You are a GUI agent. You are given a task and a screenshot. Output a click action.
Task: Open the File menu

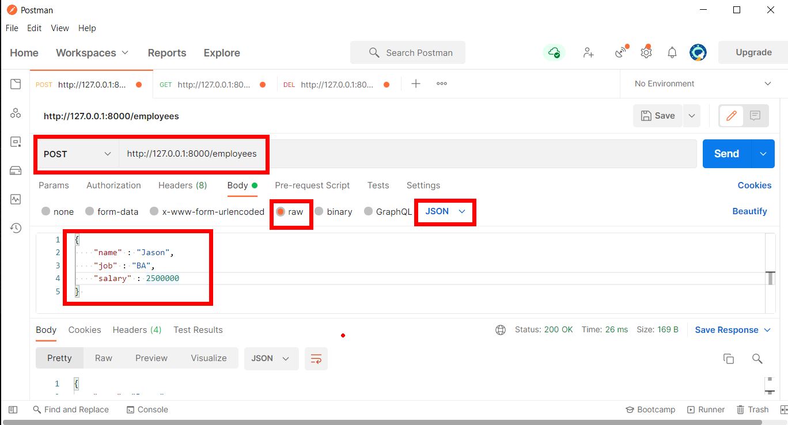[12, 28]
